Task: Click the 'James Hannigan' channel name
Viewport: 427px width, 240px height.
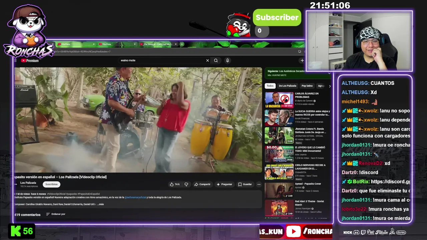Action: click(x=303, y=209)
